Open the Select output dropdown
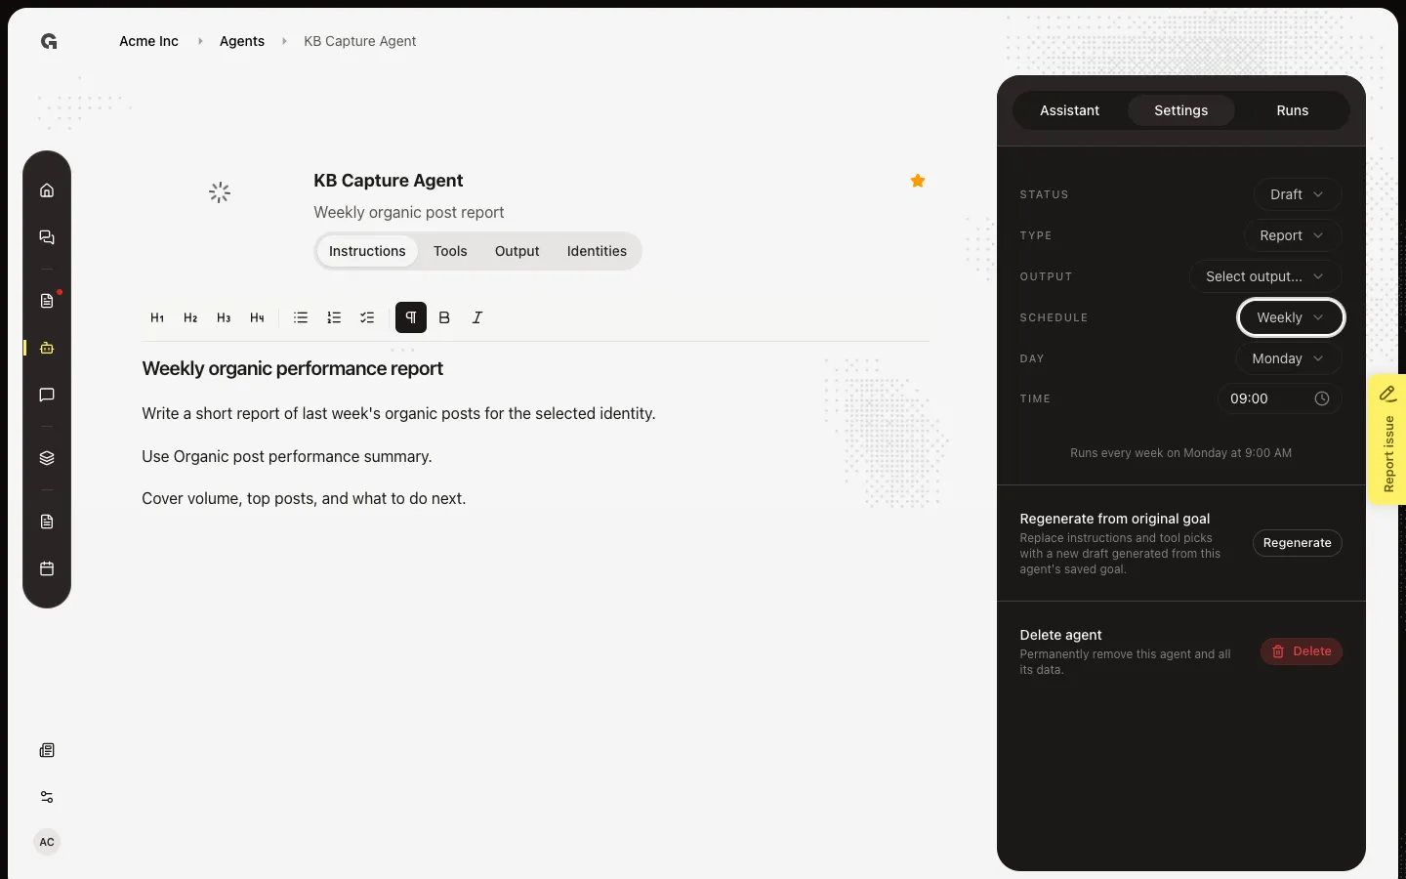The height and width of the screenshot is (879, 1406). click(1264, 276)
